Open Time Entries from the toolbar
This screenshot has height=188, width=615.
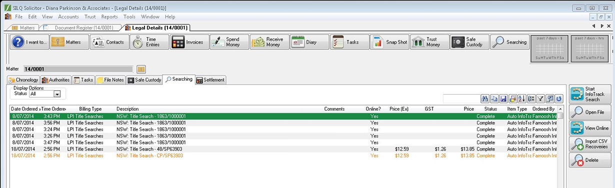point(149,42)
